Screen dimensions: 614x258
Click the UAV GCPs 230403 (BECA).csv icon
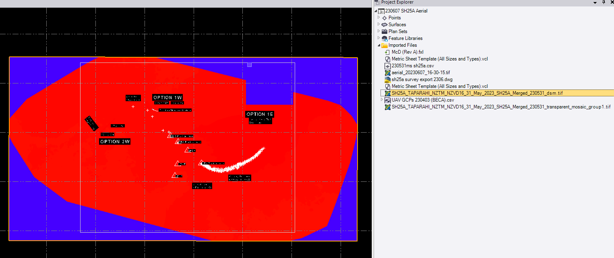[x=388, y=100]
